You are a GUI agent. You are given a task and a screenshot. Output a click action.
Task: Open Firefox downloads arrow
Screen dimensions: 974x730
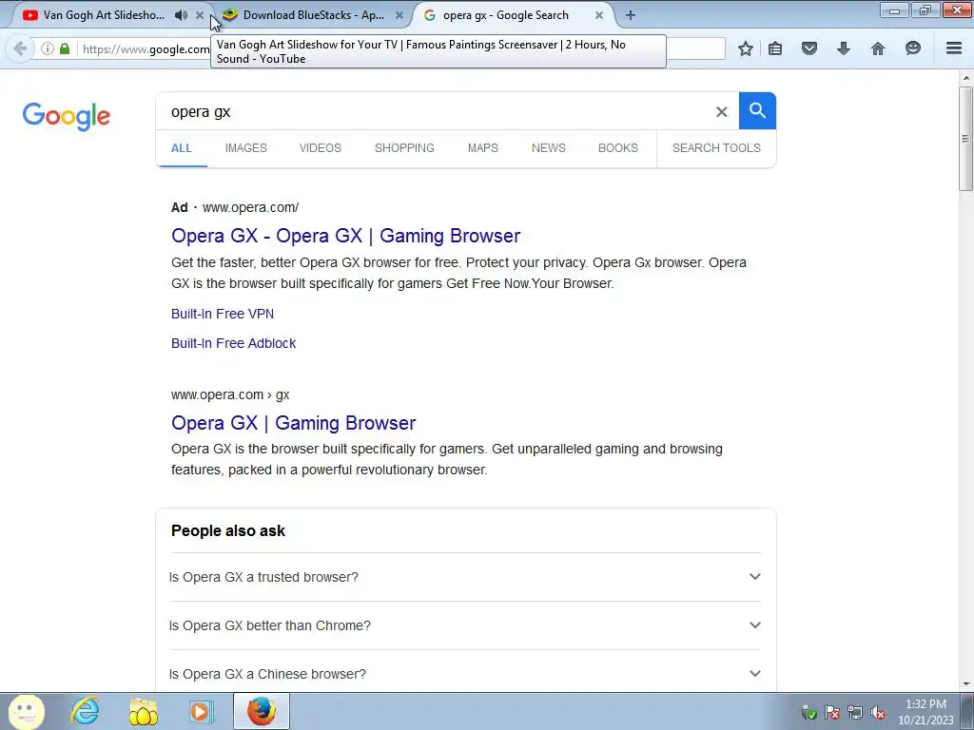(x=843, y=48)
